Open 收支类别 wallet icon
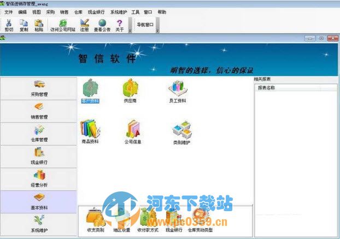The height and width of the screenshot is (239, 340). [96, 219]
